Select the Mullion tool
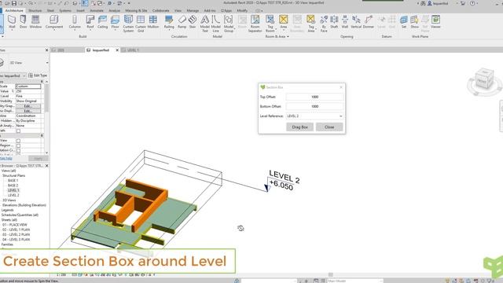 coord(153,22)
